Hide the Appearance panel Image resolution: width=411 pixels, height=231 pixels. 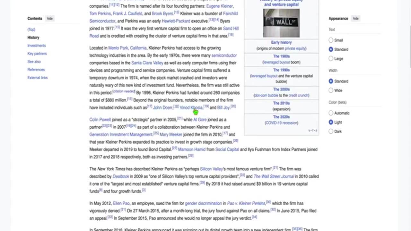coord(355,19)
